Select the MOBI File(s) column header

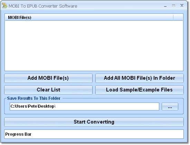tap(89, 18)
